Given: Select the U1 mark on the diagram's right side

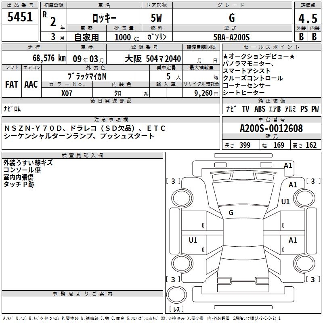Looking at the screenshot, I should 285,202.
